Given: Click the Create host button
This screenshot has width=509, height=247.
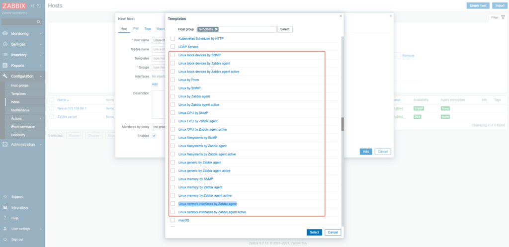Looking at the screenshot, I should (478, 6).
